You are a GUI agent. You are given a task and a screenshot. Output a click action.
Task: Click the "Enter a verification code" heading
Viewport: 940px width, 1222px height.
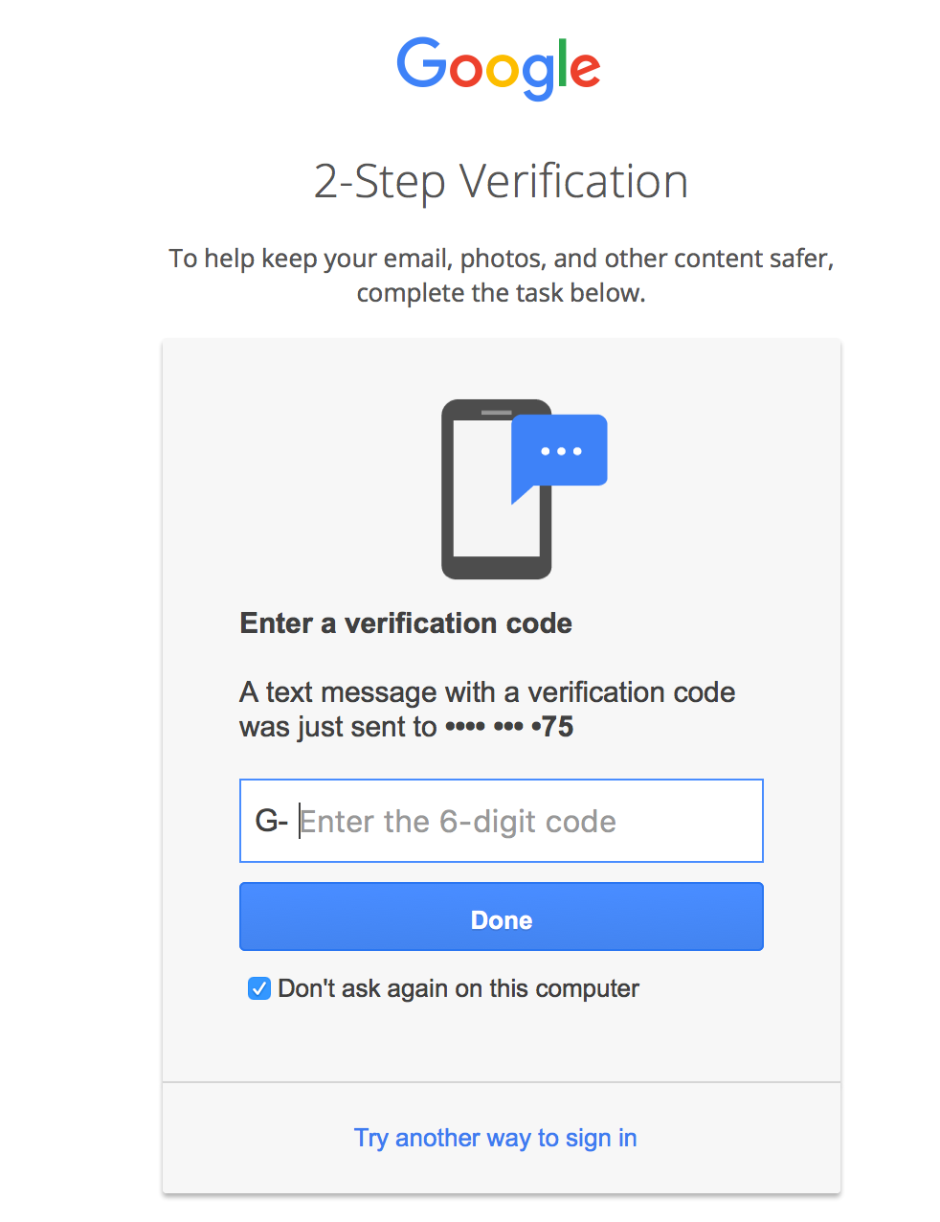406,623
